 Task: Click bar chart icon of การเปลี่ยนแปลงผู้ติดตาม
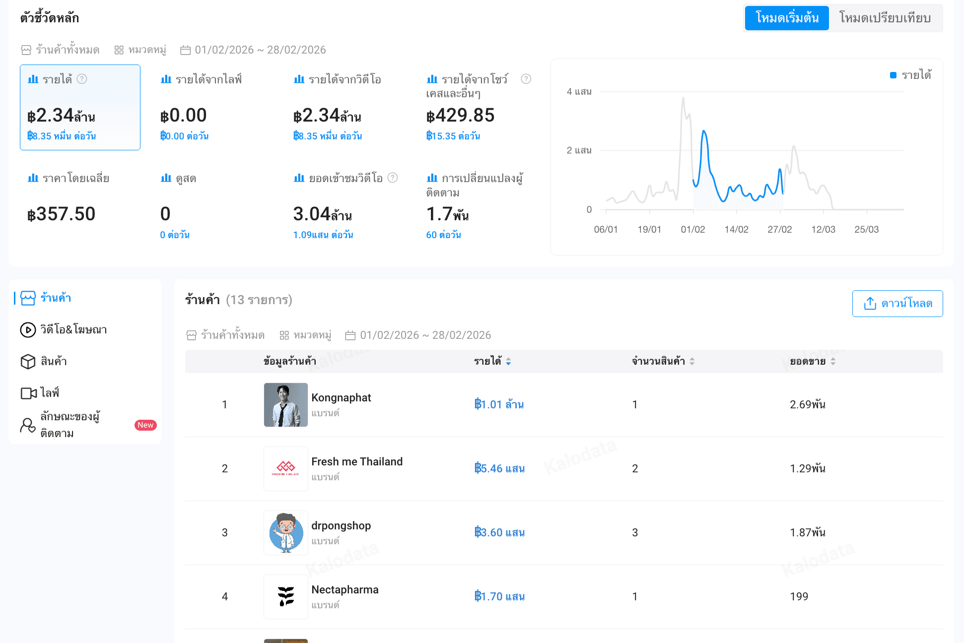click(x=432, y=178)
